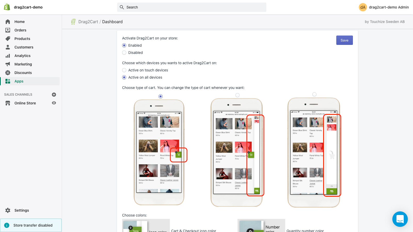Click the Customers person icon
The height and width of the screenshot is (232, 413).
coord(8,47)
